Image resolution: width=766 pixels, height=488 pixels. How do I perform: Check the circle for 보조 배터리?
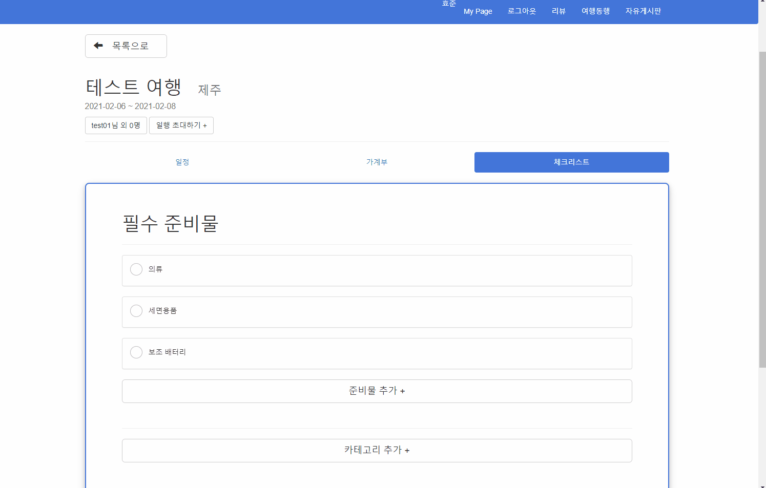point(136,352)
